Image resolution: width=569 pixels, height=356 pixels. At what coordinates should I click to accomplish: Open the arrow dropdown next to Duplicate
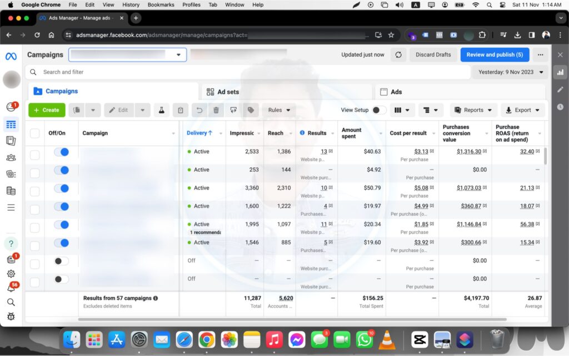click(93, 110)
